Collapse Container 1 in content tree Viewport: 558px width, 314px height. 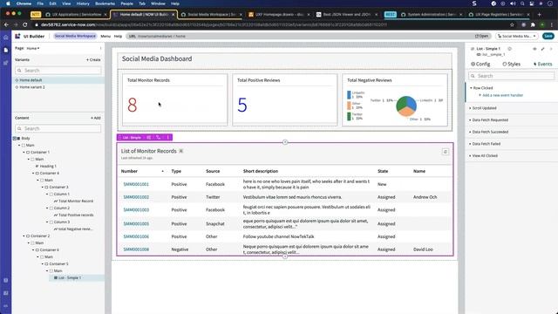point(24,152)
